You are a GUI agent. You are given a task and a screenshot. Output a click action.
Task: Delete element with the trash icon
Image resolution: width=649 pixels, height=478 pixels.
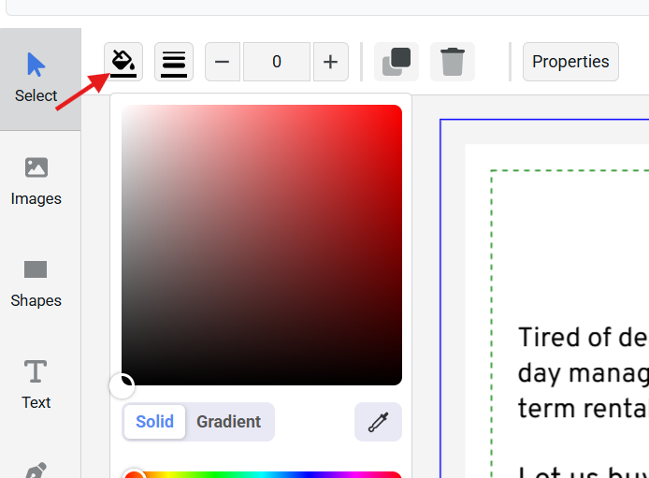pos(453,62)
